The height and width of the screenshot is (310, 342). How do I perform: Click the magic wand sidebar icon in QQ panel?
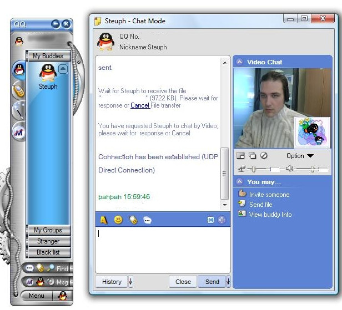pyautogui.click(x=19, y=110)
